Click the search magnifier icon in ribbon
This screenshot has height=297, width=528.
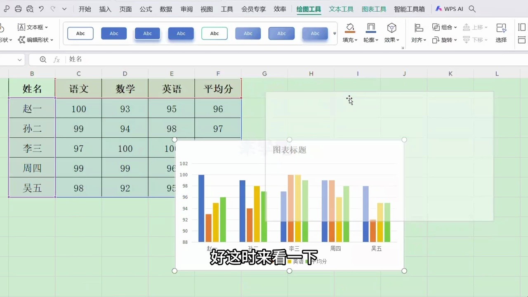click(472, 9)
